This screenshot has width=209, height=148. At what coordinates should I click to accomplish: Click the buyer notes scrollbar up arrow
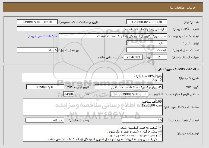160,127
